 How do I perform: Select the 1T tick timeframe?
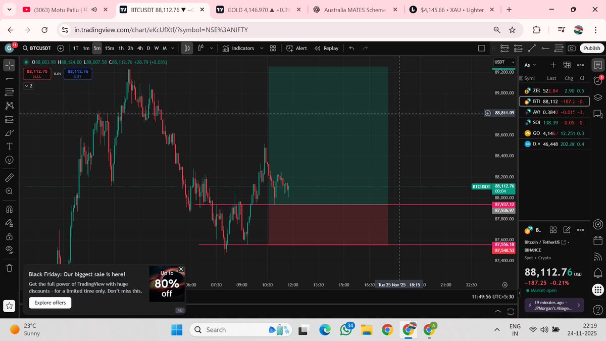[76, 48]
